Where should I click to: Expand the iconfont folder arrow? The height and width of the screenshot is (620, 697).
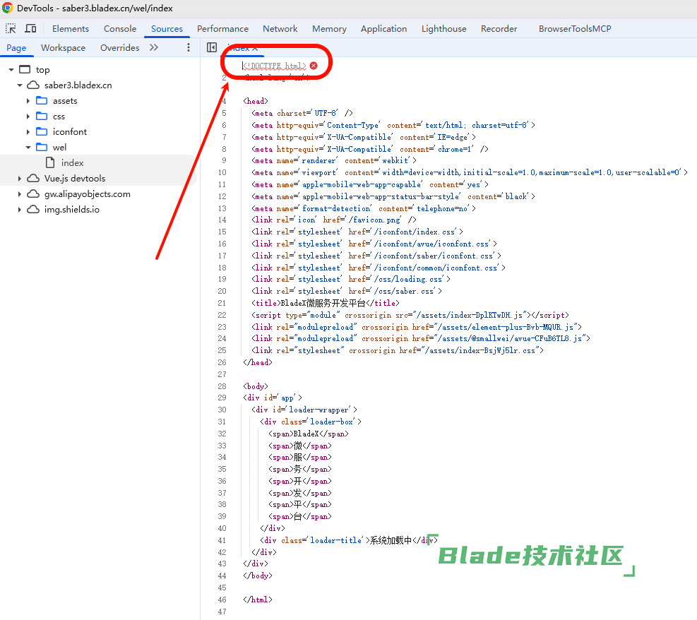(28, 132)
